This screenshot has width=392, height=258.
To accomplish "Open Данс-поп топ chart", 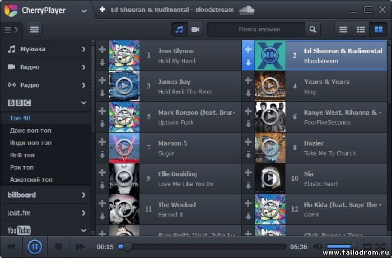I will click(46, 130).
